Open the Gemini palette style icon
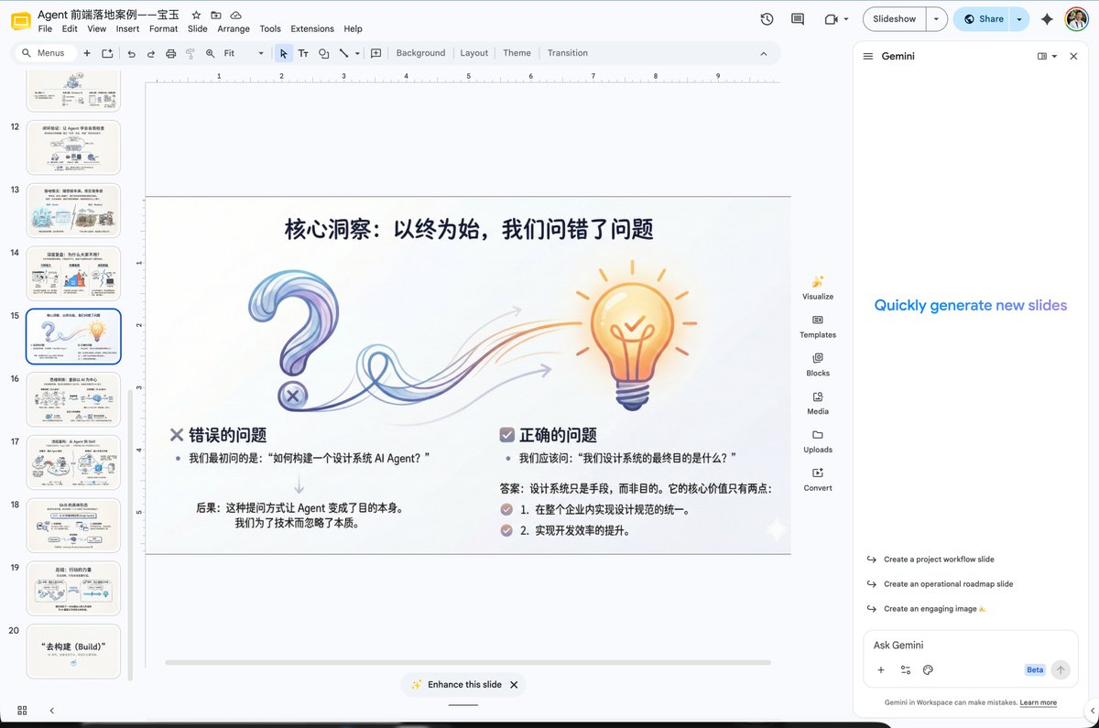Screen dimensions: 1099x728 (x=928, y=669)
